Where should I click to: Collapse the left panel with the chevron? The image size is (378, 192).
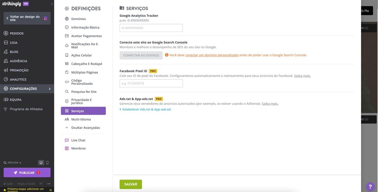(x=51, y=4)
